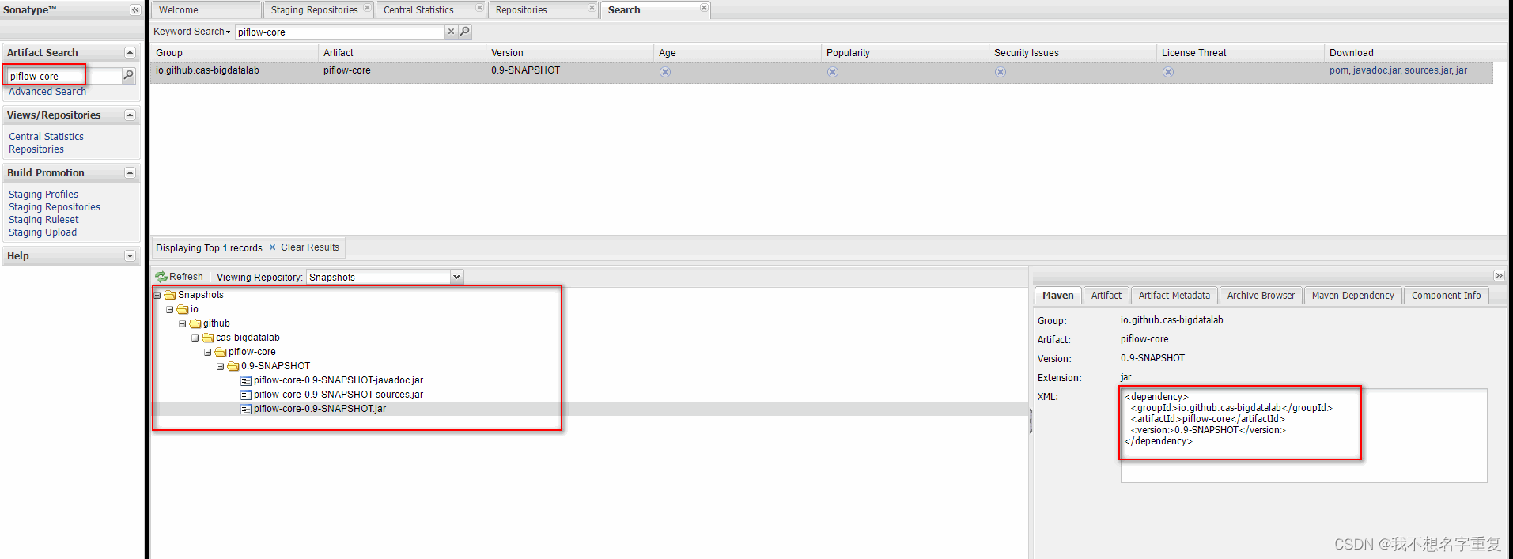
Task: Open Staging Profiles link
Action: click(43, 195)
